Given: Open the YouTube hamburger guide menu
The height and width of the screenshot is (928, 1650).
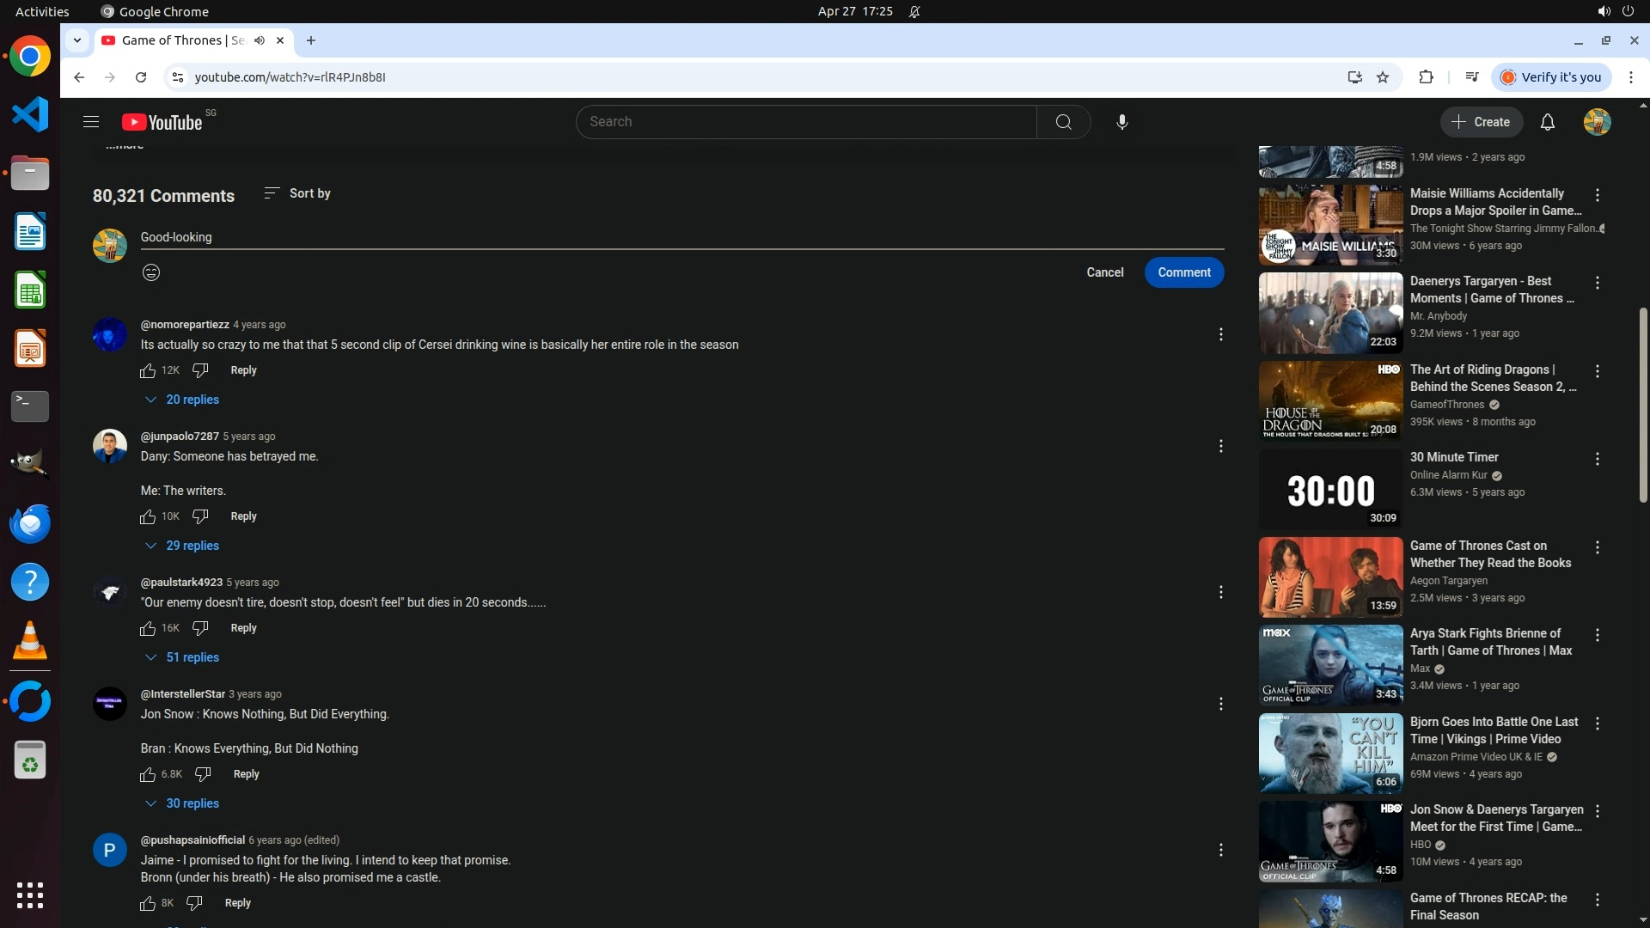Looking at the screenshot, I should pos(91,122).
